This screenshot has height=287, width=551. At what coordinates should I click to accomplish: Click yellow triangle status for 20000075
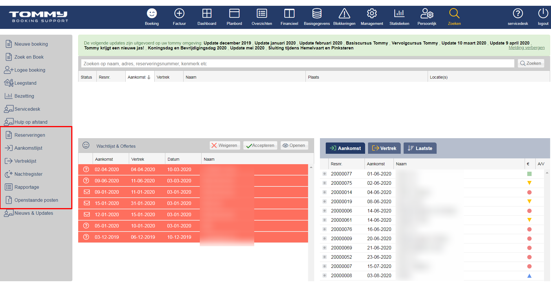tap(529, 183)
